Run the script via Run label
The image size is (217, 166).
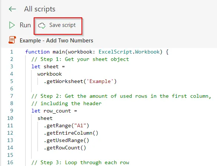[x=25, y=25]
